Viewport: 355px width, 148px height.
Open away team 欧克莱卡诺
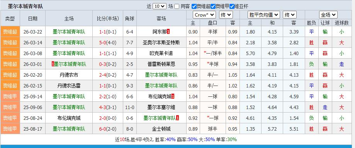161,54
